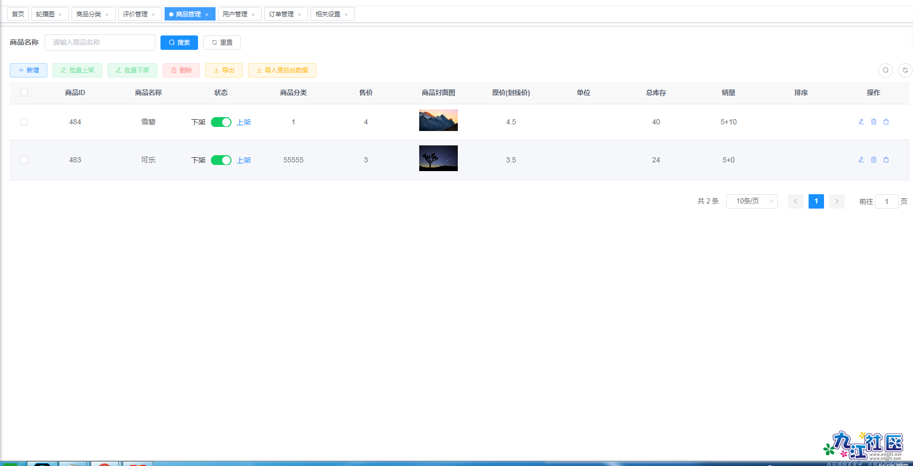Close the 轮播图 tab with its x icon
This screenshot has height=466, width=913.
(x=60, y=14)
